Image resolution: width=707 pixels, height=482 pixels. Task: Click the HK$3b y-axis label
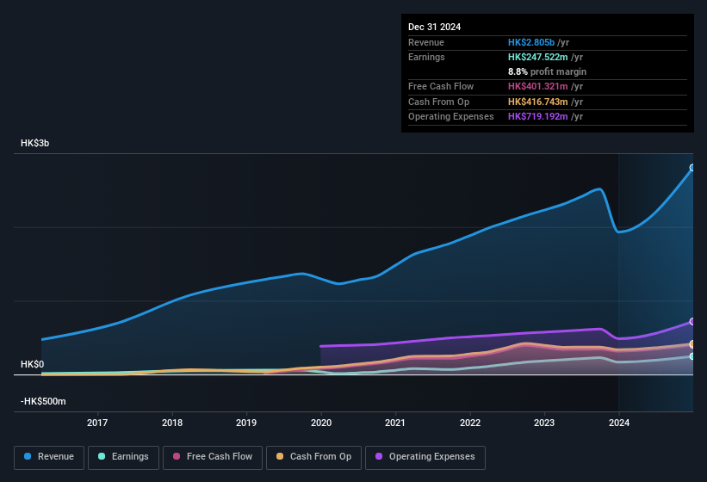pyautogui.click(x=34, y=143)
